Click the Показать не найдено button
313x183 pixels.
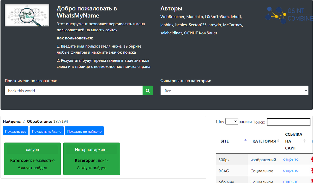(84, 131)
